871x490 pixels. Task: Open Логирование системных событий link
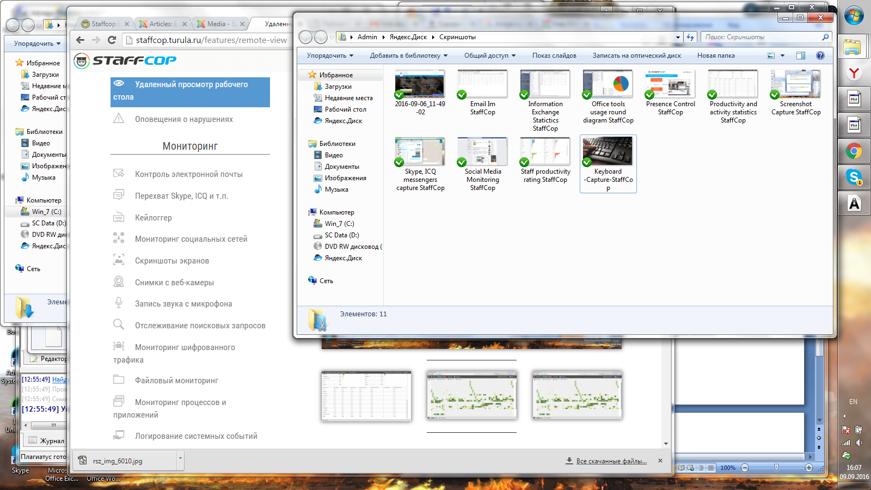point(196,436)
